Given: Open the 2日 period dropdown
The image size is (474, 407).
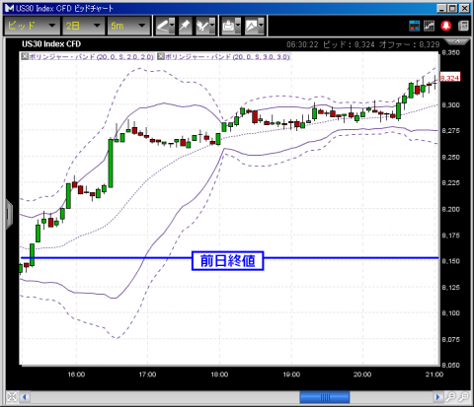Looking at the screenshot, I should [83, 26].
